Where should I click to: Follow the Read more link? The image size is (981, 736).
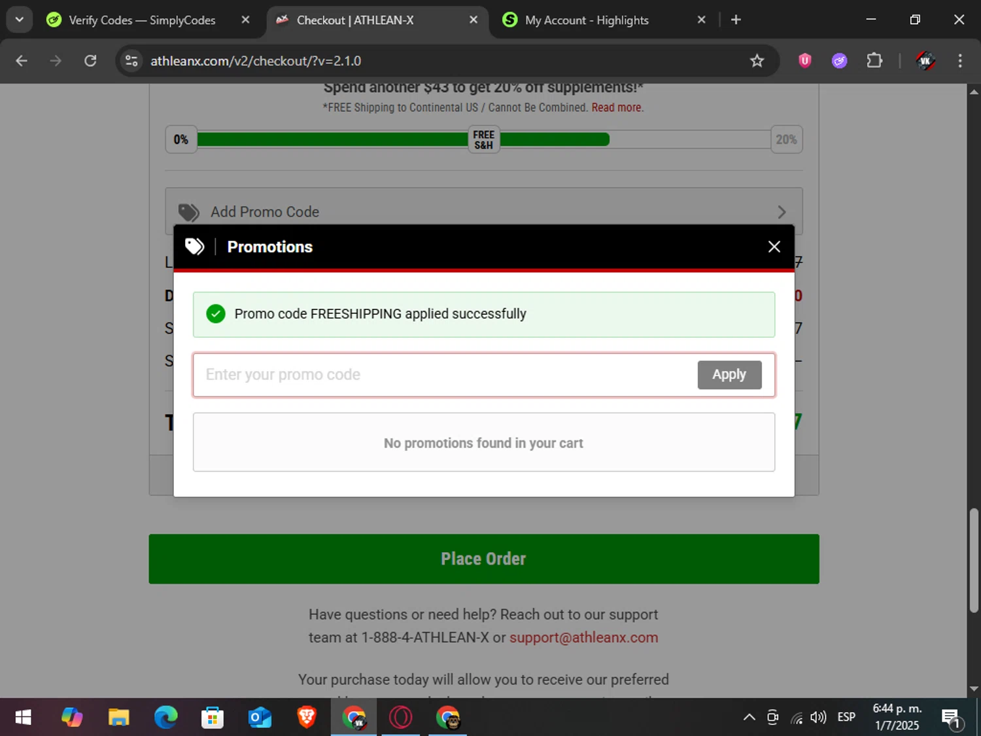coord(617,107)
